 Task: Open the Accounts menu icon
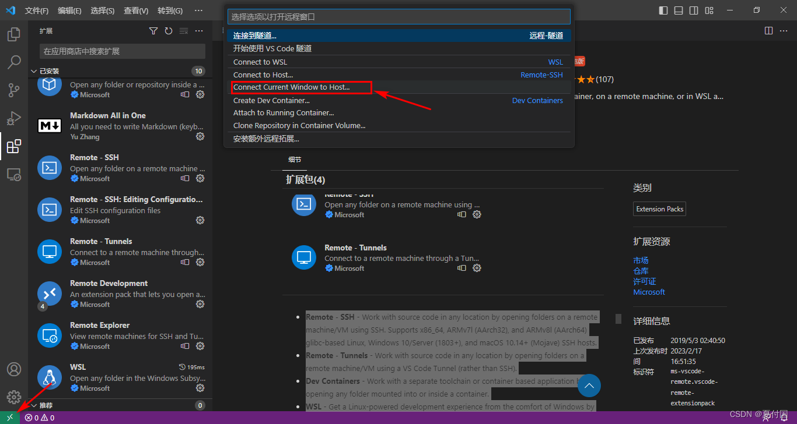click(x=14, y=369)
